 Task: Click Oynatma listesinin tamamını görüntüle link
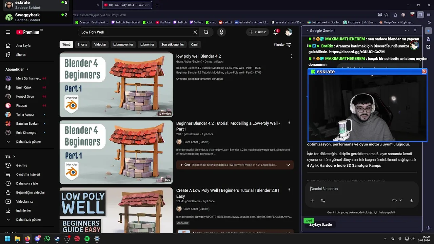click(x=200, y=79)
